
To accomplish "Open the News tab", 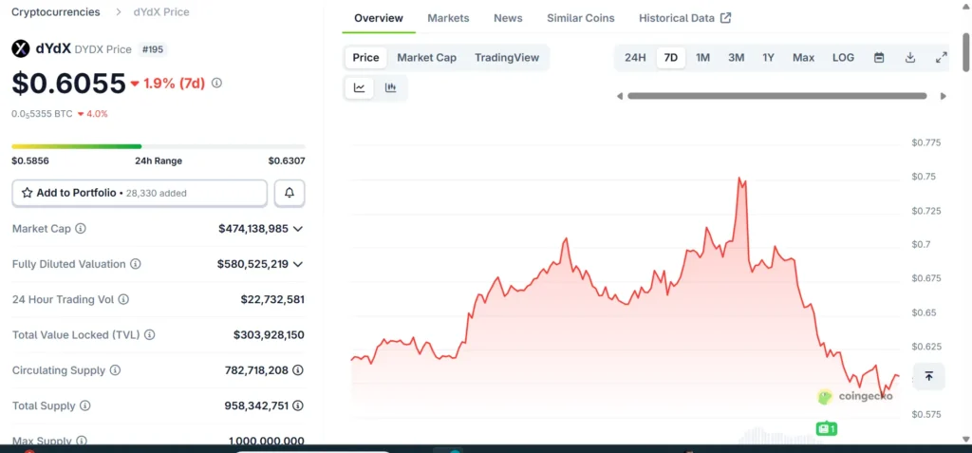I will point(509,18).
